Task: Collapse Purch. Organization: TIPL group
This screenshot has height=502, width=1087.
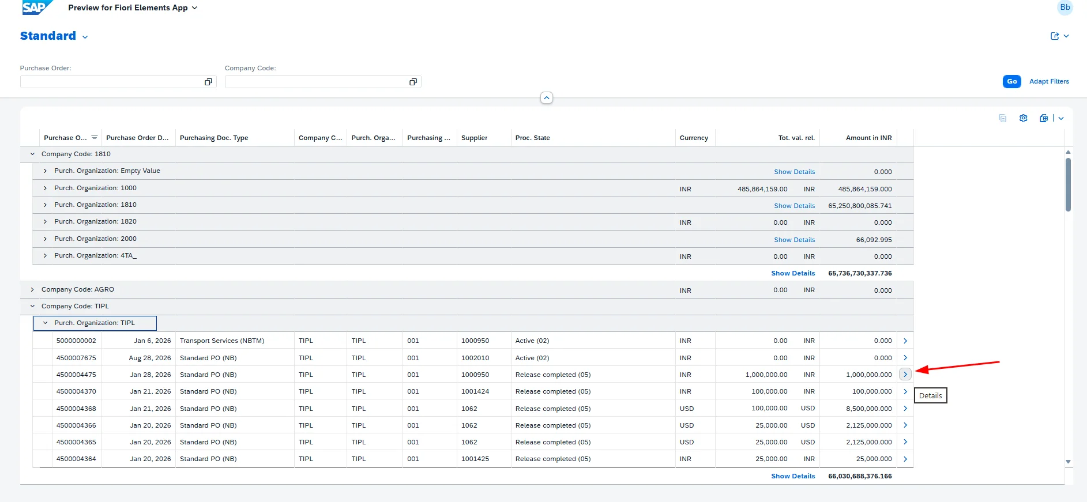Action: [45, 323]
